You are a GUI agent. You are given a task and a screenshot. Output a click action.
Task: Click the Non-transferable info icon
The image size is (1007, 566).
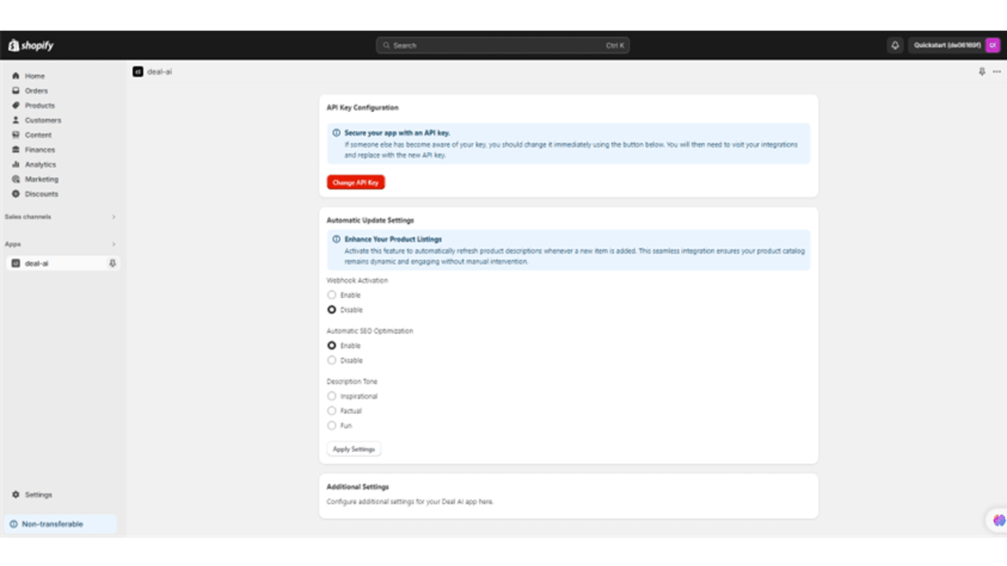pyautogui.click(x=13, y=524)
